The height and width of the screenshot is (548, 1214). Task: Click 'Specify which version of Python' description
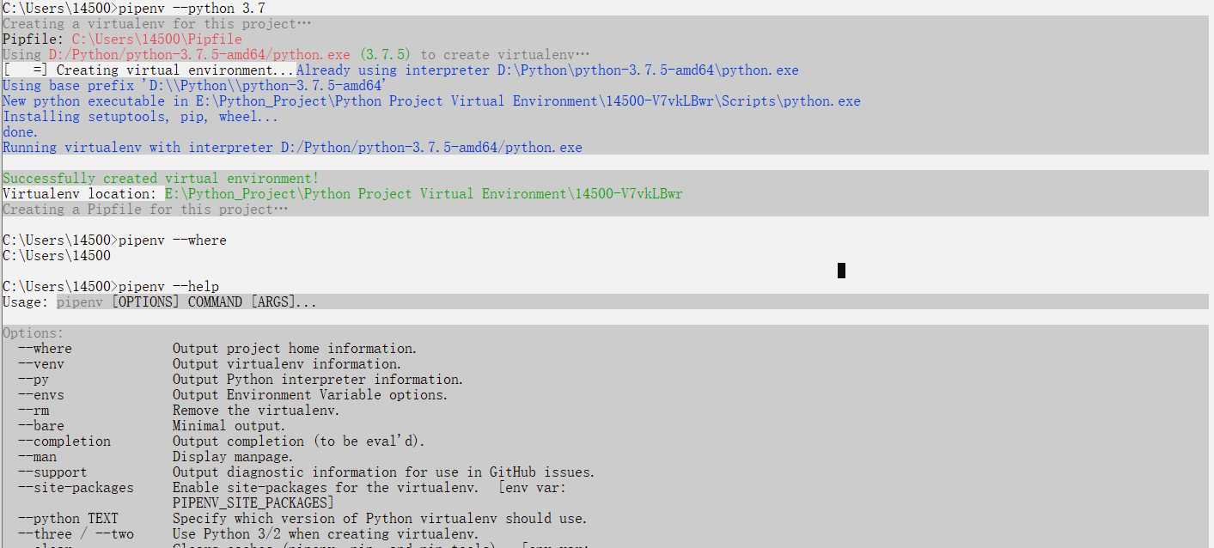380,519
